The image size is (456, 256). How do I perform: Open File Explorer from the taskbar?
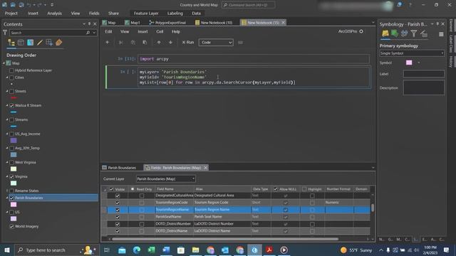[x=195, y=250]
